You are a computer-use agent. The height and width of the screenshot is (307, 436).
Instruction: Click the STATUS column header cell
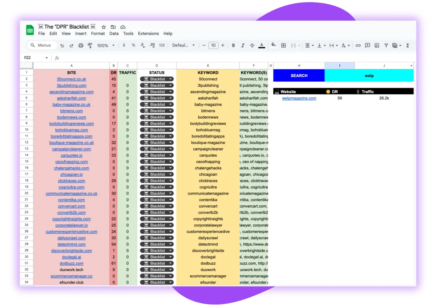pyautogui.click(x=157, y=73)
